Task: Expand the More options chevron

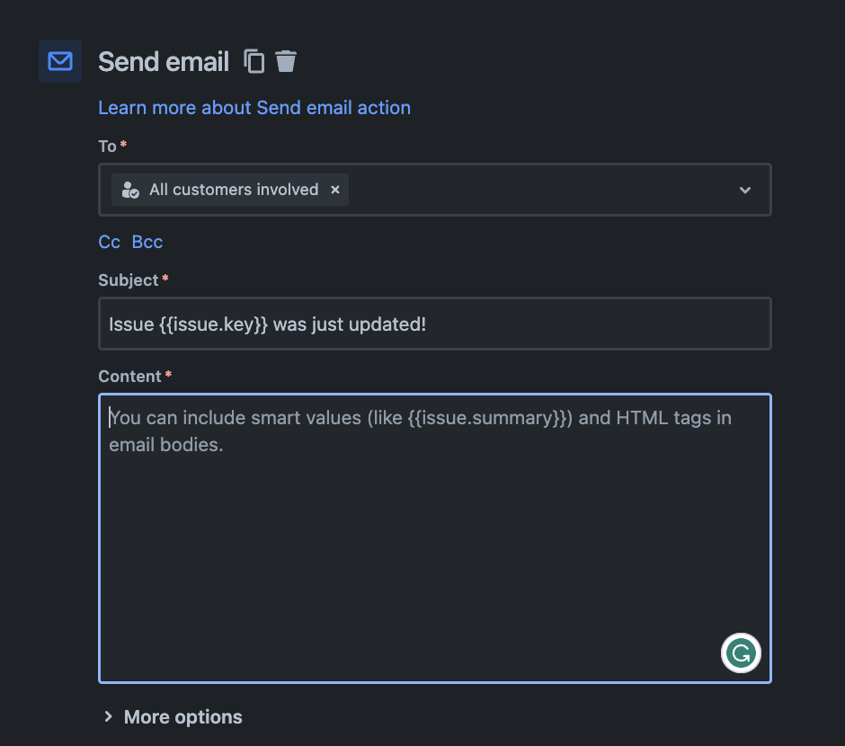Action: tap(108, 716)
